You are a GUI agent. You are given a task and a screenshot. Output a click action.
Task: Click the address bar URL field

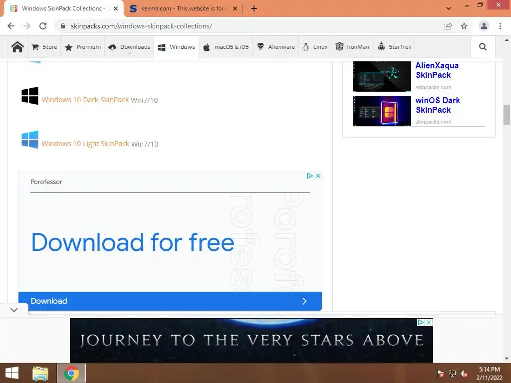(x=248, y=26)
